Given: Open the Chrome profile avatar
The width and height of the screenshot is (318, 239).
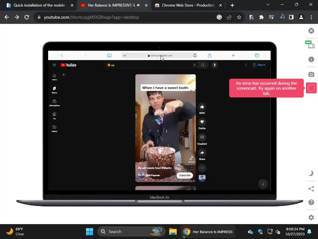Looking at the screenshot, I should 301,17.
